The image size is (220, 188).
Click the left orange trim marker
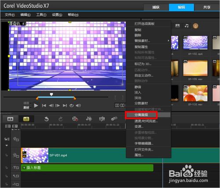(37, 98)
